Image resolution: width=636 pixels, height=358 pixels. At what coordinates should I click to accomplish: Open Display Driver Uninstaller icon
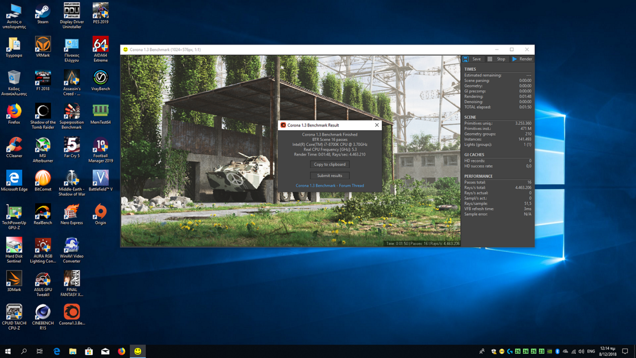pos(72,16)
